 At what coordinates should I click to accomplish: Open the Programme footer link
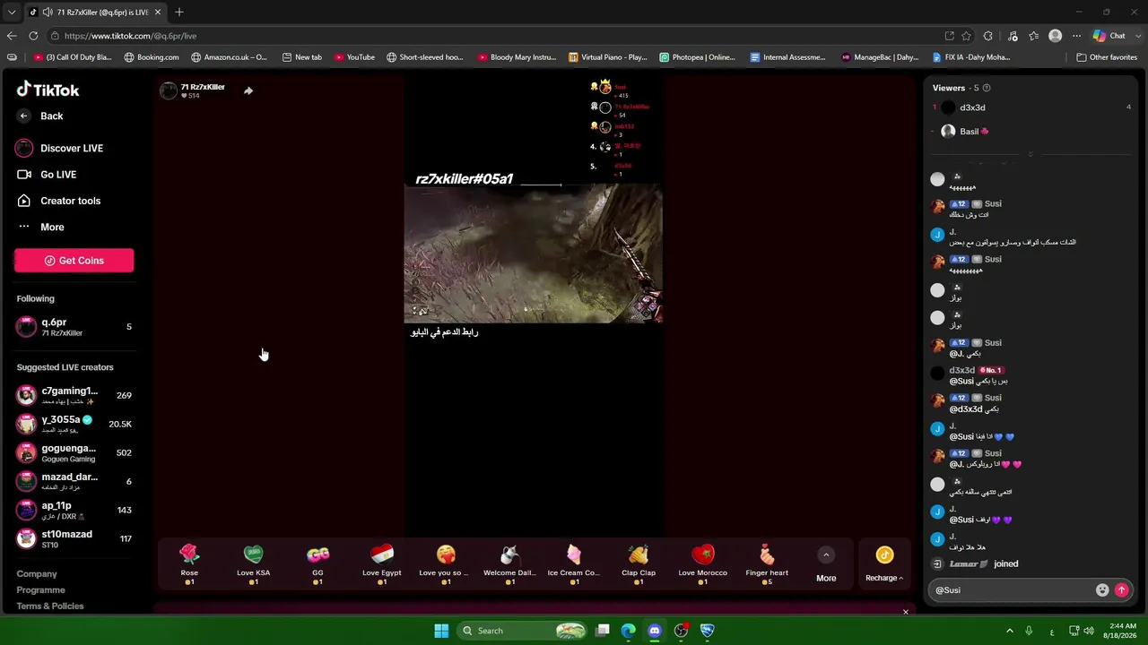[x=41, y=590]
